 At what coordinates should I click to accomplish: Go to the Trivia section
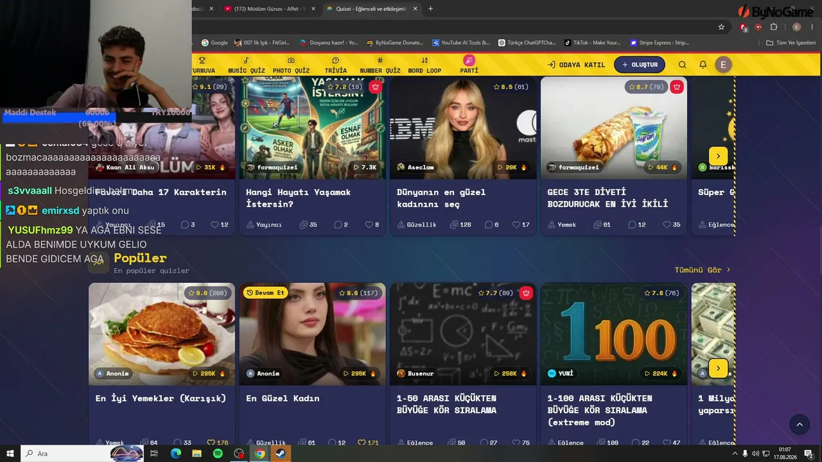(335, 65)
